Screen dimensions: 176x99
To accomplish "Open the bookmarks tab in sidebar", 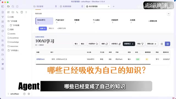I will tap(17, 6).
